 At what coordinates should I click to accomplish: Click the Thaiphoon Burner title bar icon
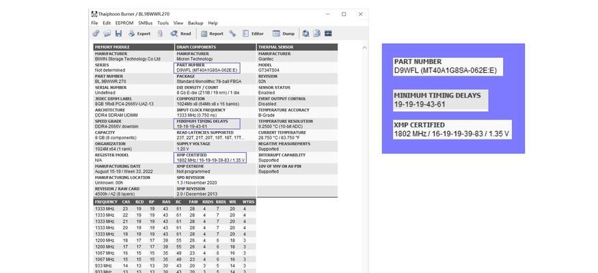tap(94, 14)
